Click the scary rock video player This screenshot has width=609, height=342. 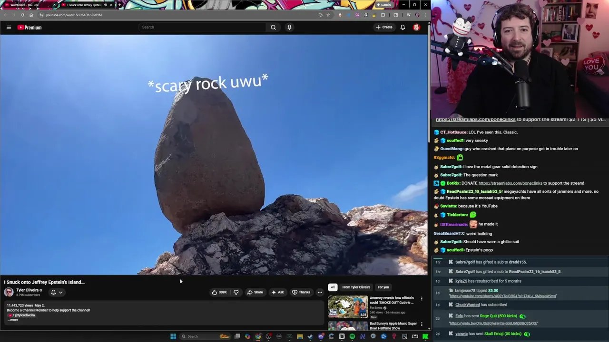click(x=214, y=154)
